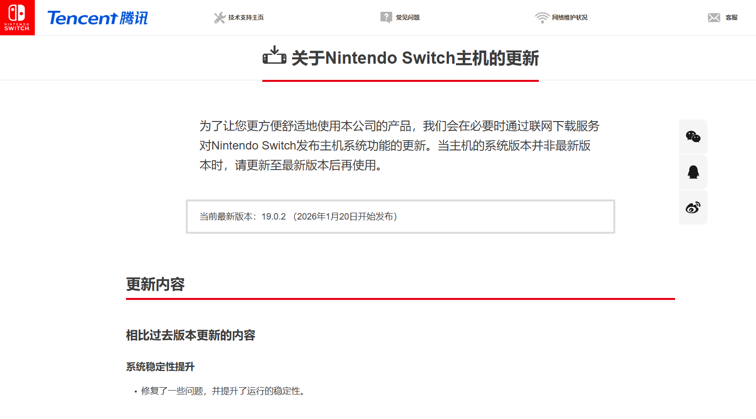Click the 更新内容 section heading
This screenshot has height=419, width=756.
[155, 284]
